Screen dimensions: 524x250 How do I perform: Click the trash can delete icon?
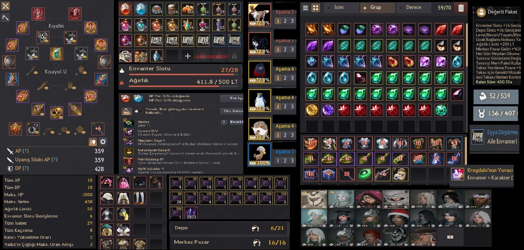461,8
